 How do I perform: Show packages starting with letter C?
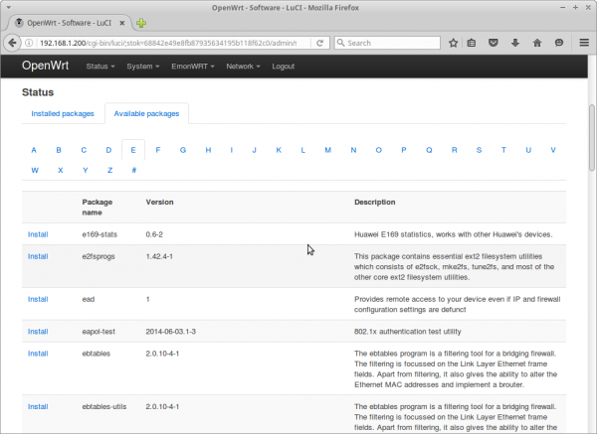tap(84, 150)
